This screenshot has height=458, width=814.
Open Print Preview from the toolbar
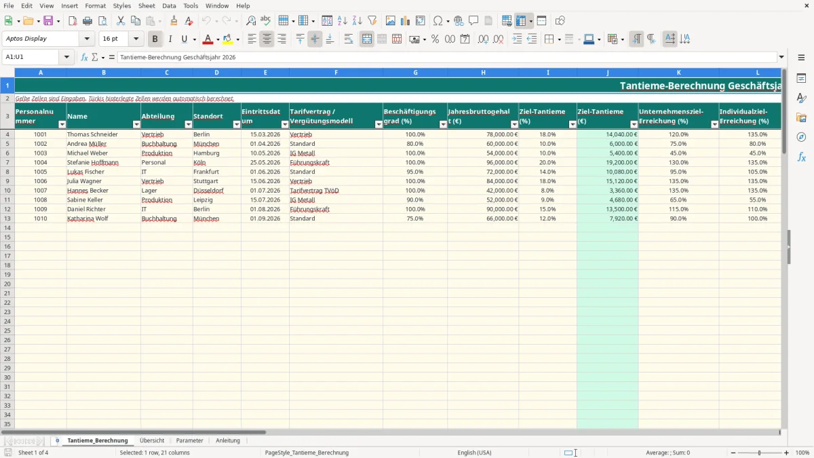(102, 21)
